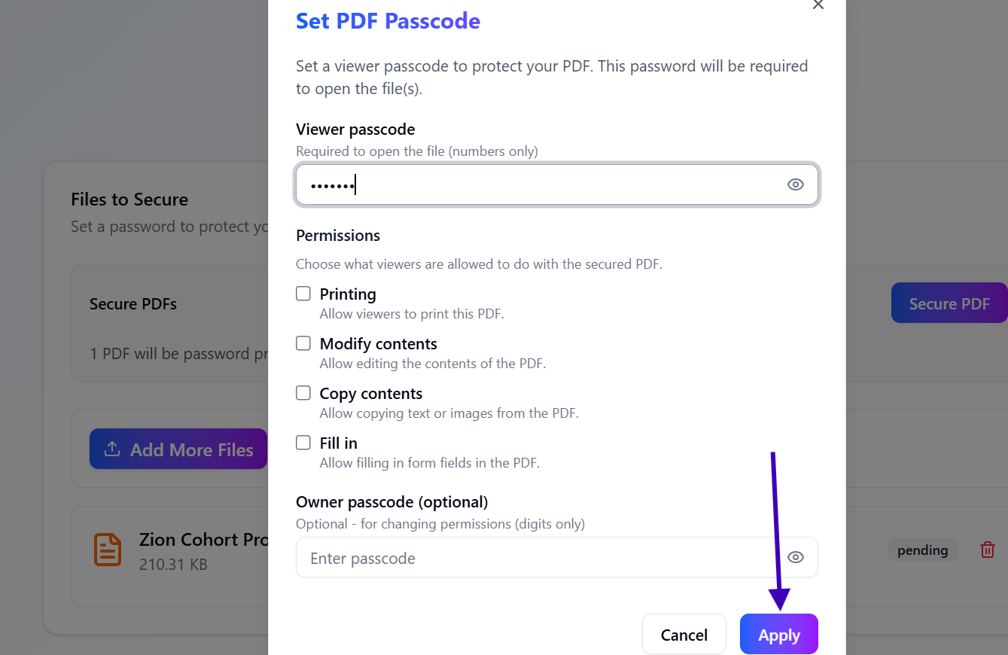This screenshot has width=1008, height=655.
Task: Click the upload icon inside Add More Files
Action: point(111,449)
